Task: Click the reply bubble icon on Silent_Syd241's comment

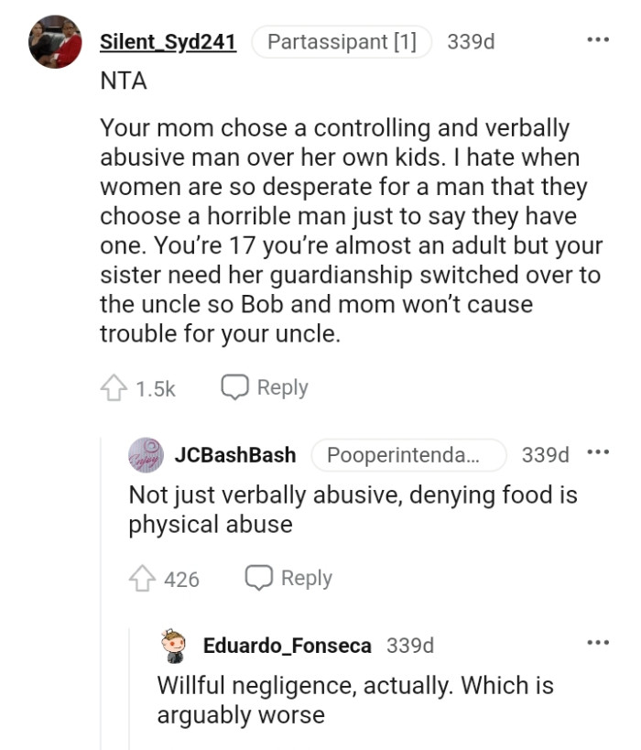Action: tap(236, 386)
